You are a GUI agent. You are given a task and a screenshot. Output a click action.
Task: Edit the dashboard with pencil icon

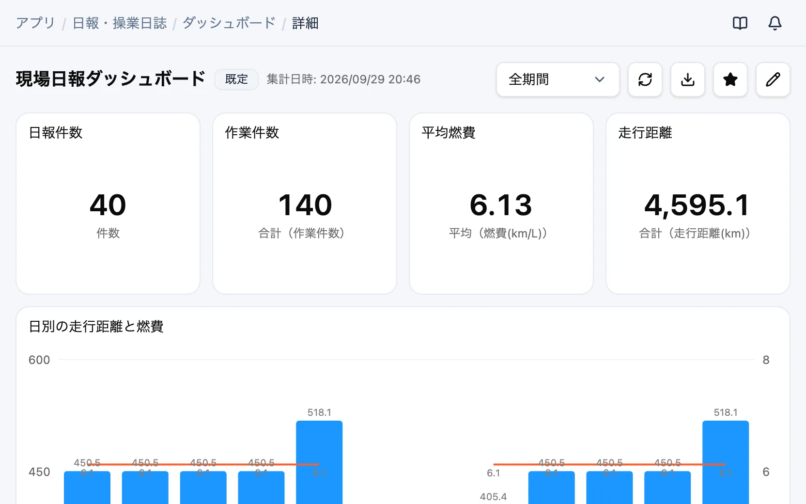(773, 79)
